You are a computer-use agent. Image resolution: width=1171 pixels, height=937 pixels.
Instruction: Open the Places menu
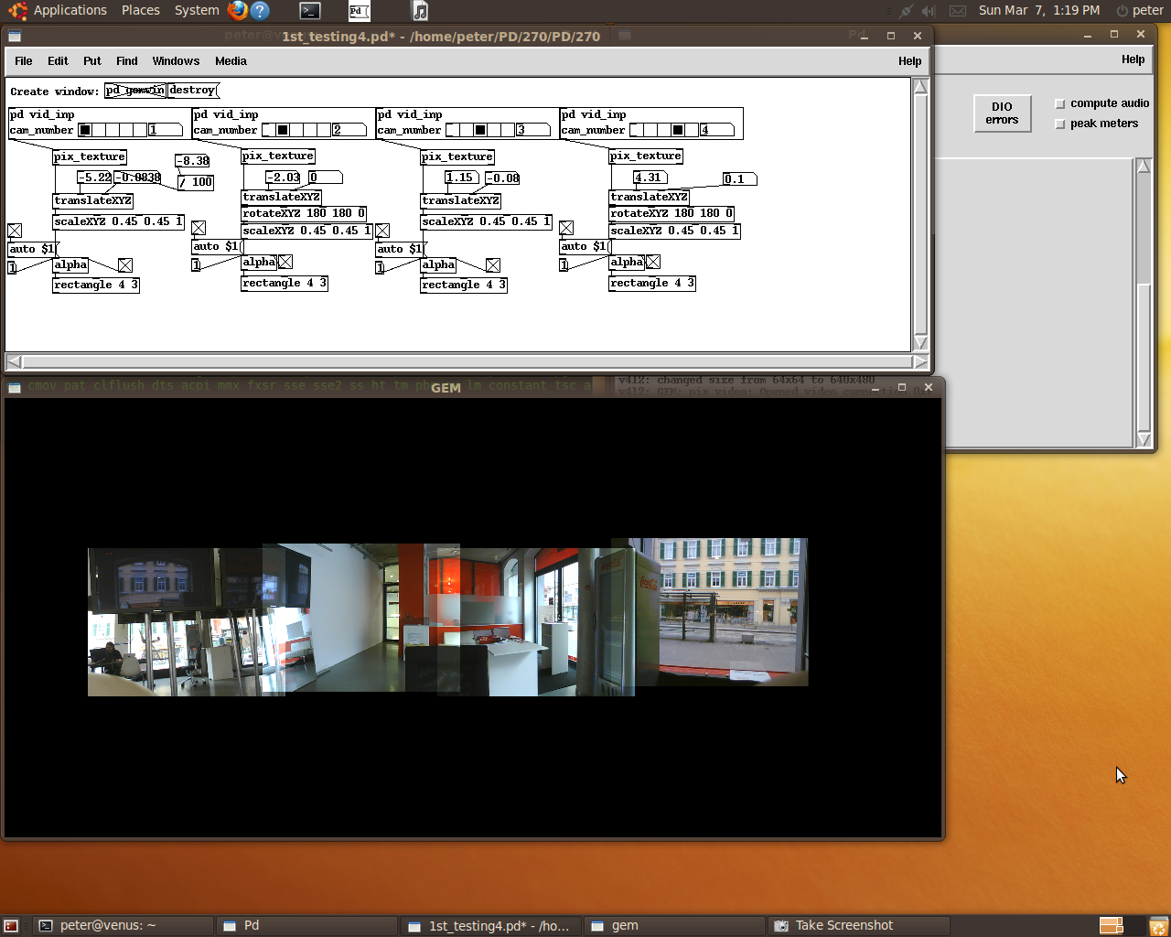pos(141,10)
